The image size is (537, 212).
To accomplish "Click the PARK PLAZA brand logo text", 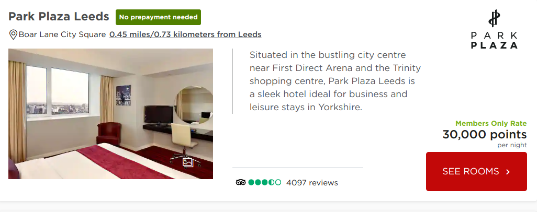I will pos(494,40).
